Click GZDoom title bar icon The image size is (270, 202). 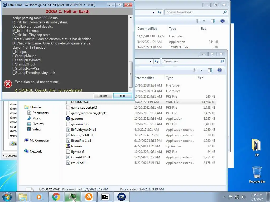pos(5,5)
